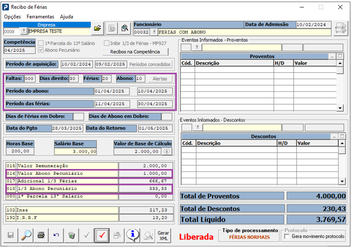Click the Proventos list scrollbar down arrow
This screenshot has height=248, width=352.
[340, 108]
